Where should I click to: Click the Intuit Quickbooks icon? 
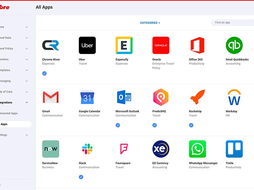tap(234, 45)
